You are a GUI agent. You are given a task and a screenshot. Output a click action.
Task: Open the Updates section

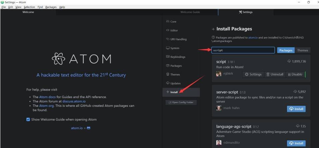[173, 83]
